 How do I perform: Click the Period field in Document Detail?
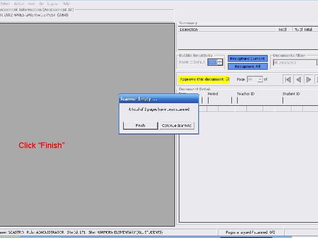point(220,100)
